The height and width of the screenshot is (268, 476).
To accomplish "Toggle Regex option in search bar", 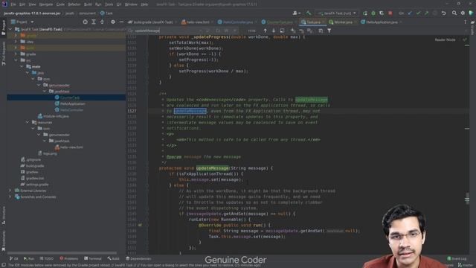I will (235, 31).
